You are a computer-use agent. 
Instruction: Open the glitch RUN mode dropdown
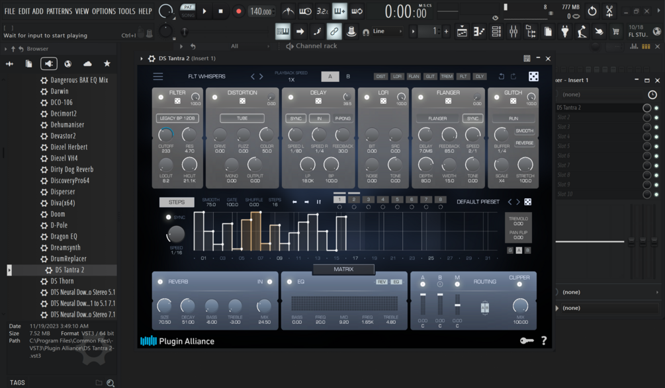coord(513,118)
